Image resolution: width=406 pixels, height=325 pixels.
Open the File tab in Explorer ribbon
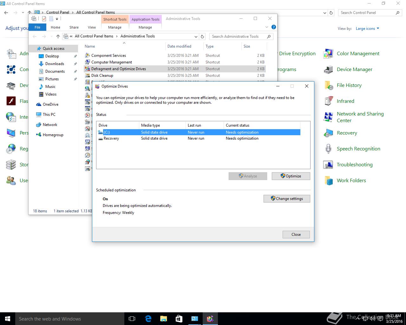click(x=37, y=27)
